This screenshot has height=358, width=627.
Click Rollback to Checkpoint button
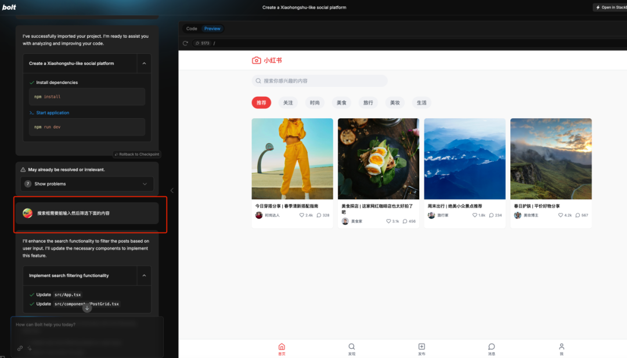pos(137,154)
